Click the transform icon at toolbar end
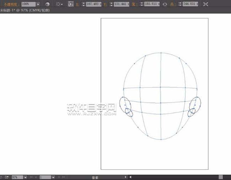Viewport: 231px width, 180px height. pyautogui.click(x=205, y=4)
